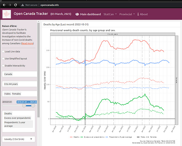Click the Excess over prepandemic legend entry
Viewport: 182px width, 146px height.
click(x=92, y=137)
